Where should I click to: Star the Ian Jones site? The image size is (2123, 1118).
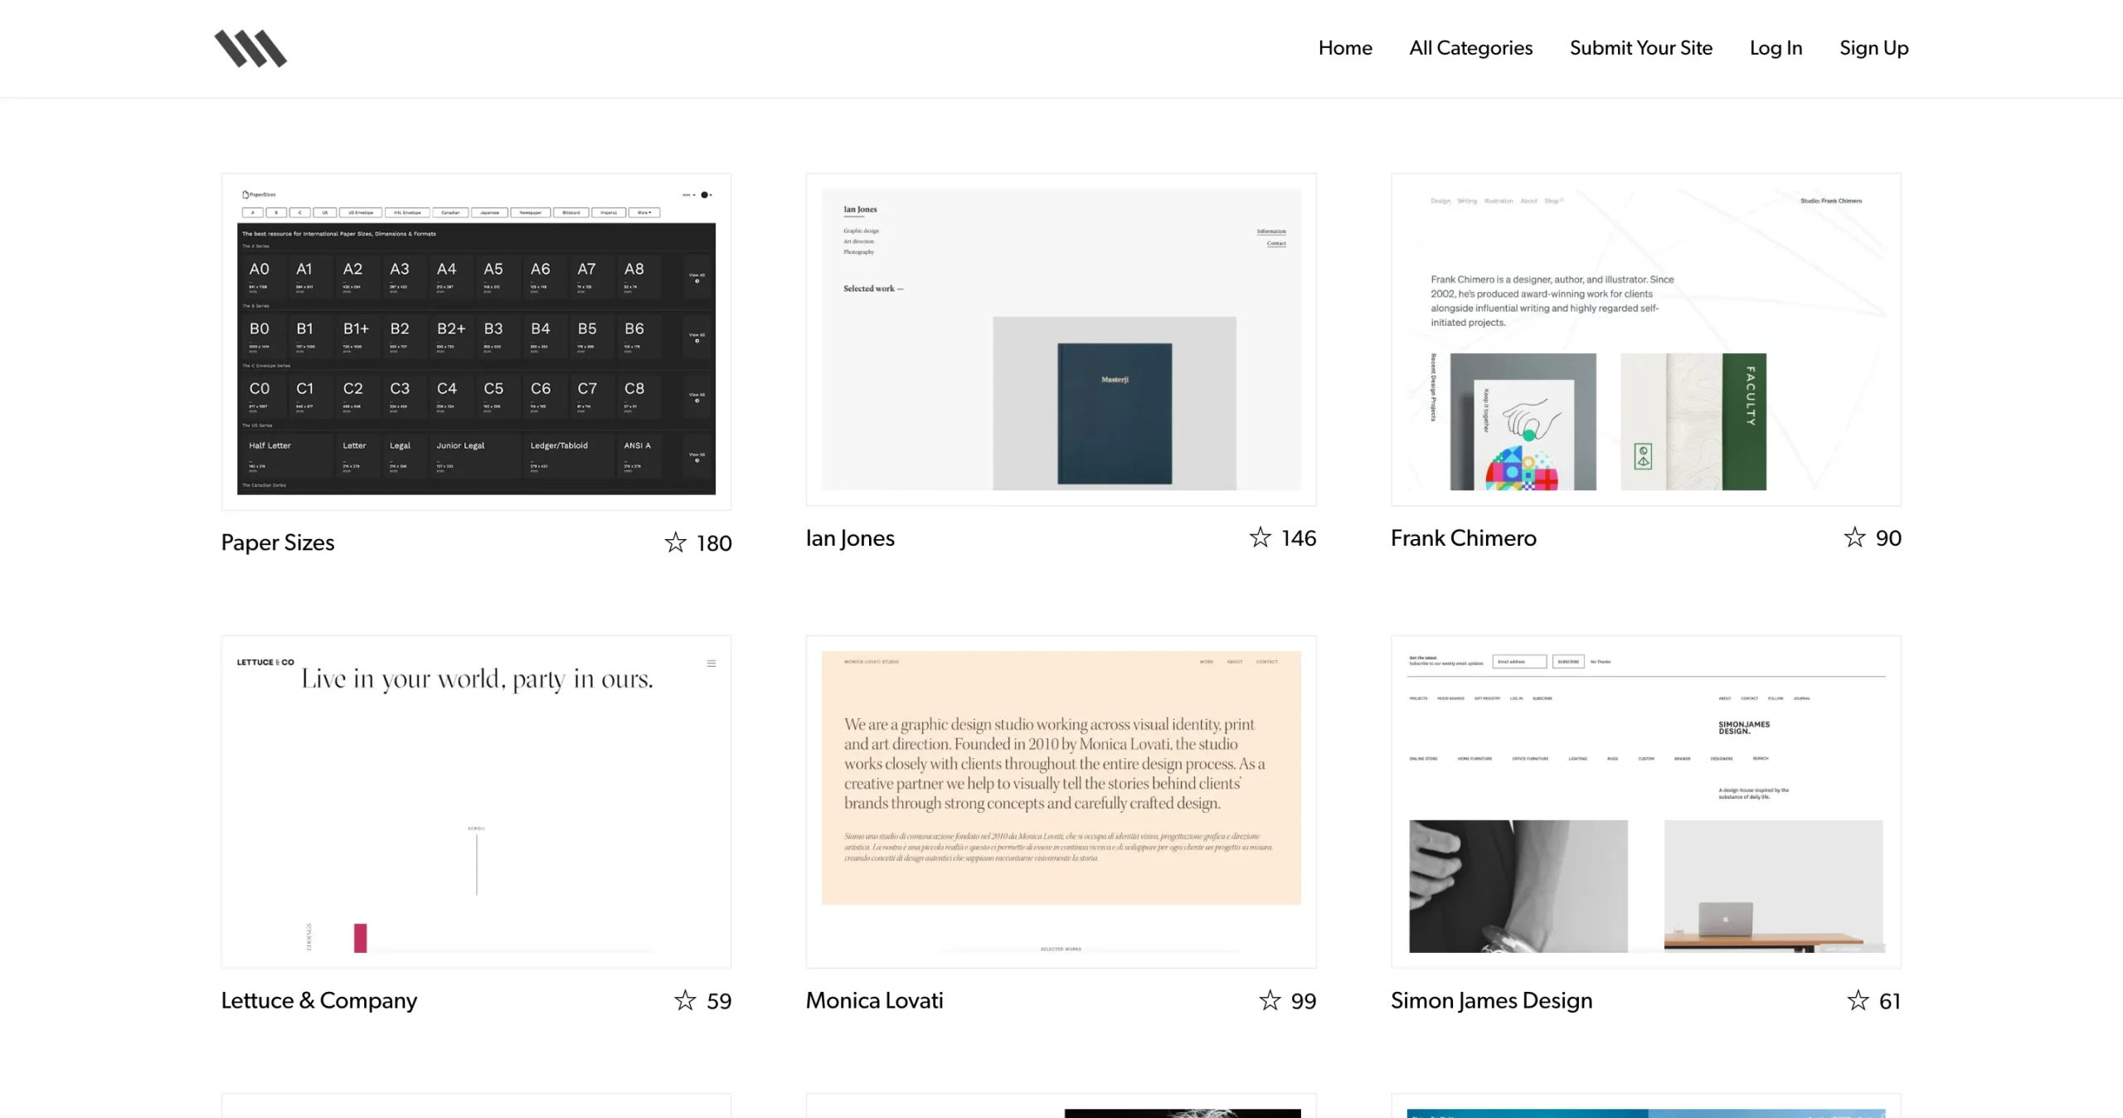[x=1261, y=537]
